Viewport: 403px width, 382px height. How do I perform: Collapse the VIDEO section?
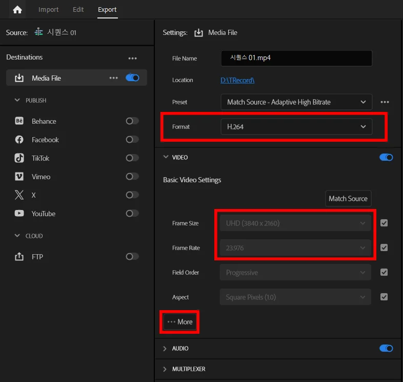[x=166, y=157]
